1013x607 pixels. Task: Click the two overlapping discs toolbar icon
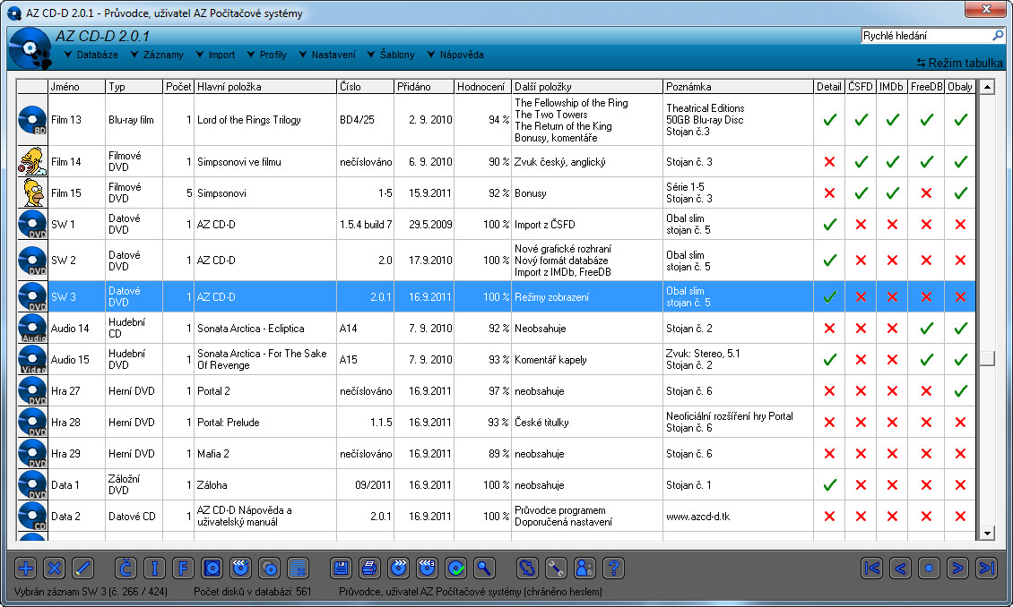pos(270,569)
